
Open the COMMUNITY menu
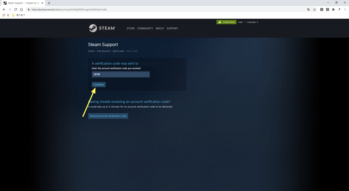(145, 29)
